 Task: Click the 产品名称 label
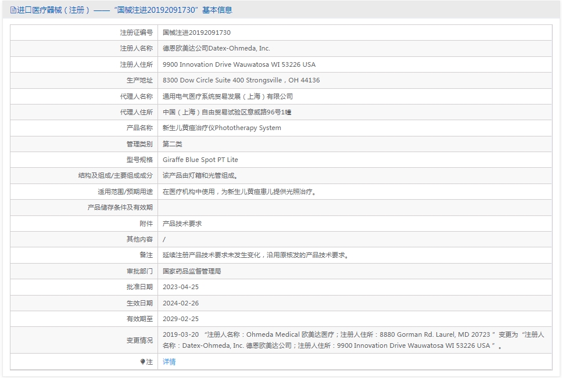click(x=139, y=128)
